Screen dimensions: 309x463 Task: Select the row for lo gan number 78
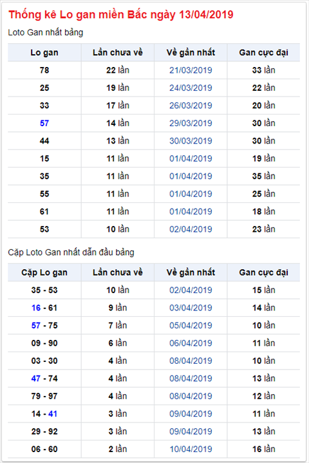click(154, 70)
